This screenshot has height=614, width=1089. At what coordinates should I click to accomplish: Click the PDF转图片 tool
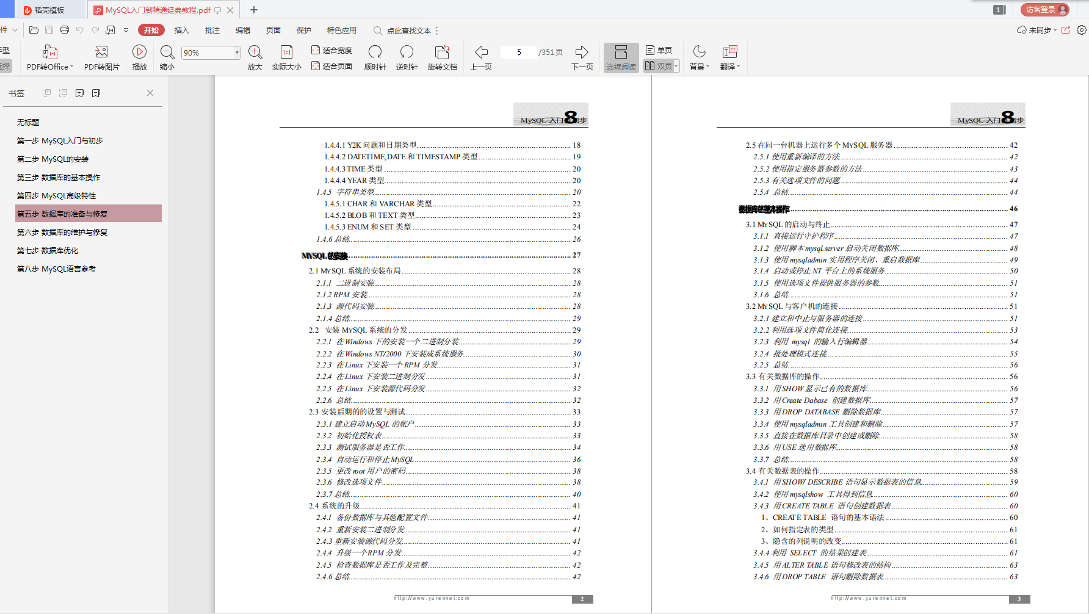click(102, 58)
